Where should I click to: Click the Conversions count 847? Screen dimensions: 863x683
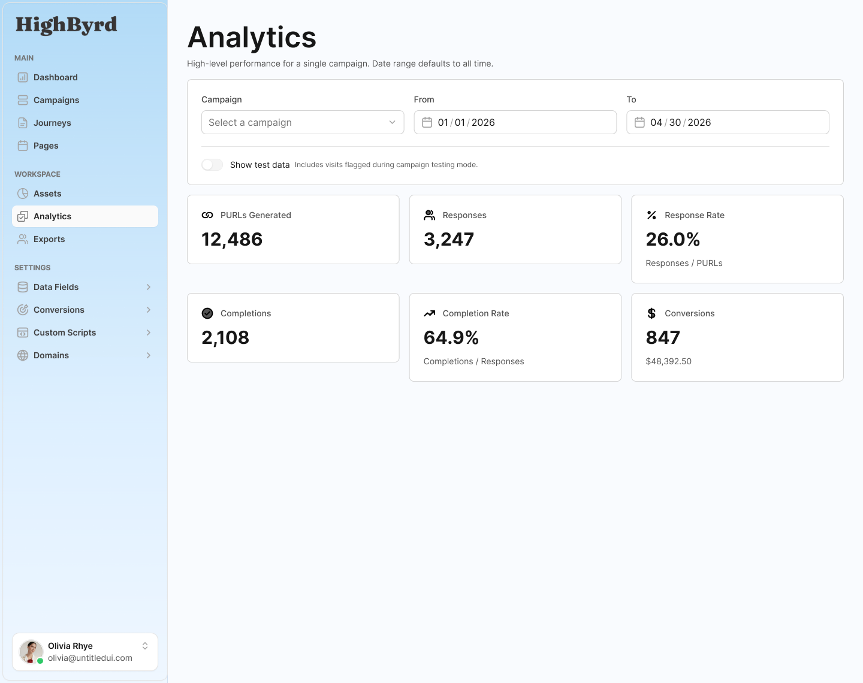663,337
